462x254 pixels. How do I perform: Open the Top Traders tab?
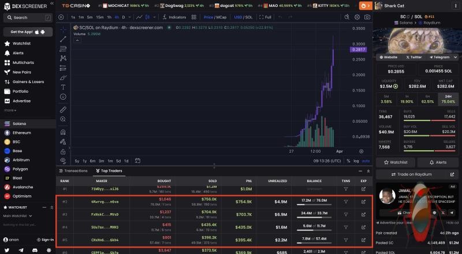[109, 171]
